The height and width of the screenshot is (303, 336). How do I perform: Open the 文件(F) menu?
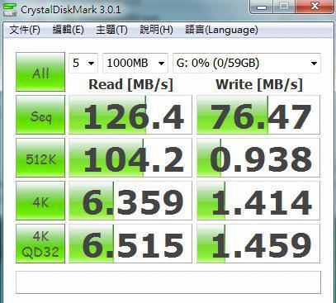tap(25, 30)
